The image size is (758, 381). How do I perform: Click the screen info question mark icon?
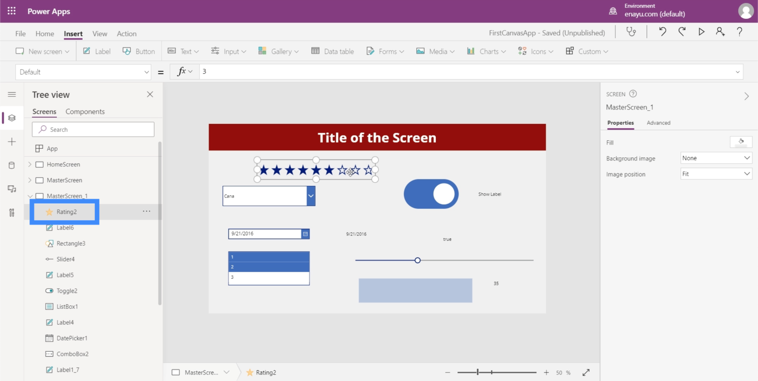633,94
